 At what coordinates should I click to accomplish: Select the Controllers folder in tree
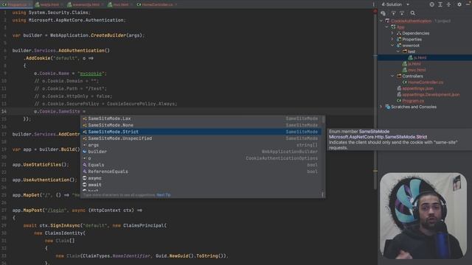pyautogui.click(x=412, y=76)
